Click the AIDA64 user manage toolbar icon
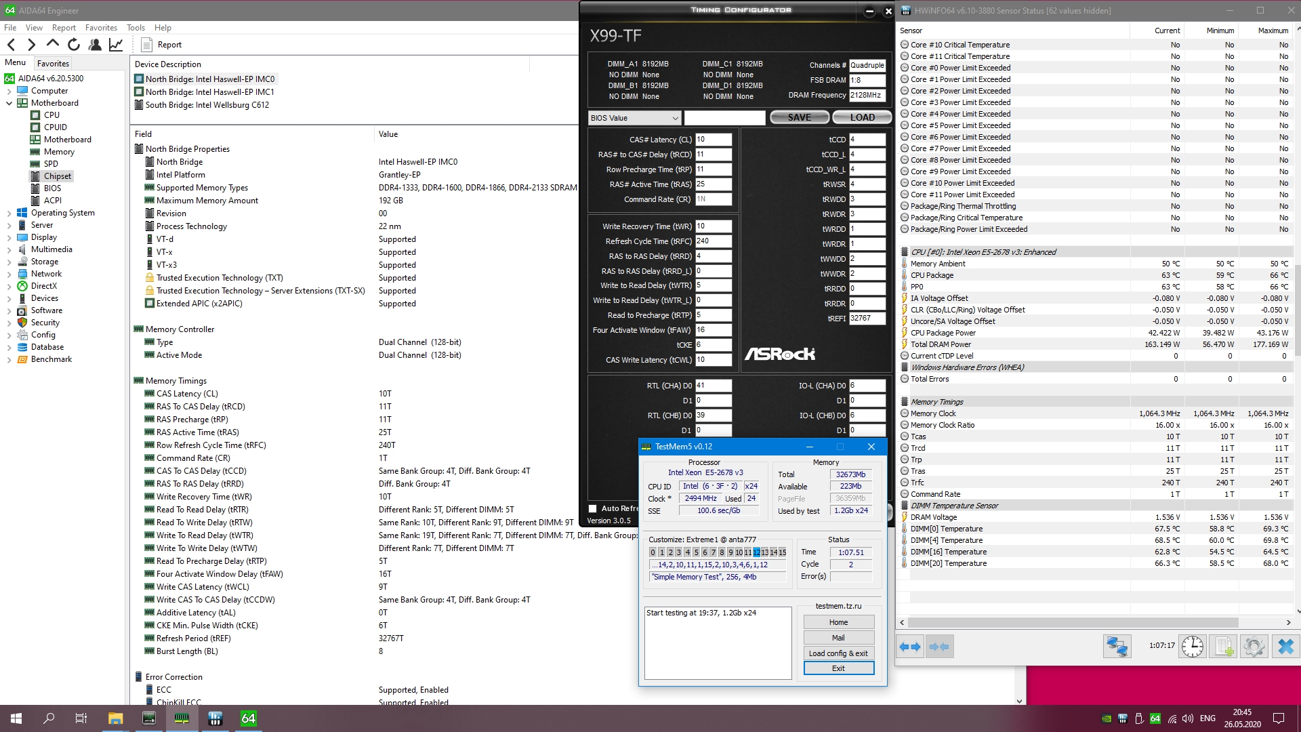The image size is (1301, 732). point(95,45)
